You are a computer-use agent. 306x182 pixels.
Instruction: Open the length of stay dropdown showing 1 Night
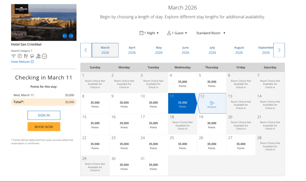(149, 33)
